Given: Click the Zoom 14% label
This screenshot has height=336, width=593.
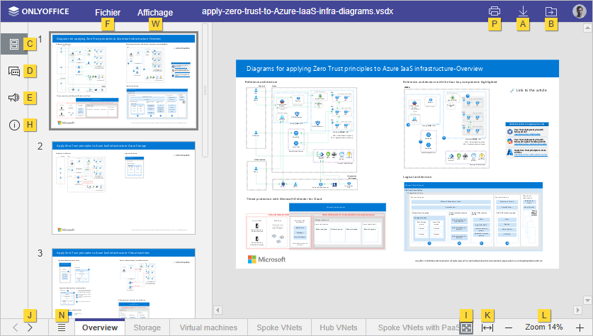Looking at the screenshot, I should [x=544, y=327].
